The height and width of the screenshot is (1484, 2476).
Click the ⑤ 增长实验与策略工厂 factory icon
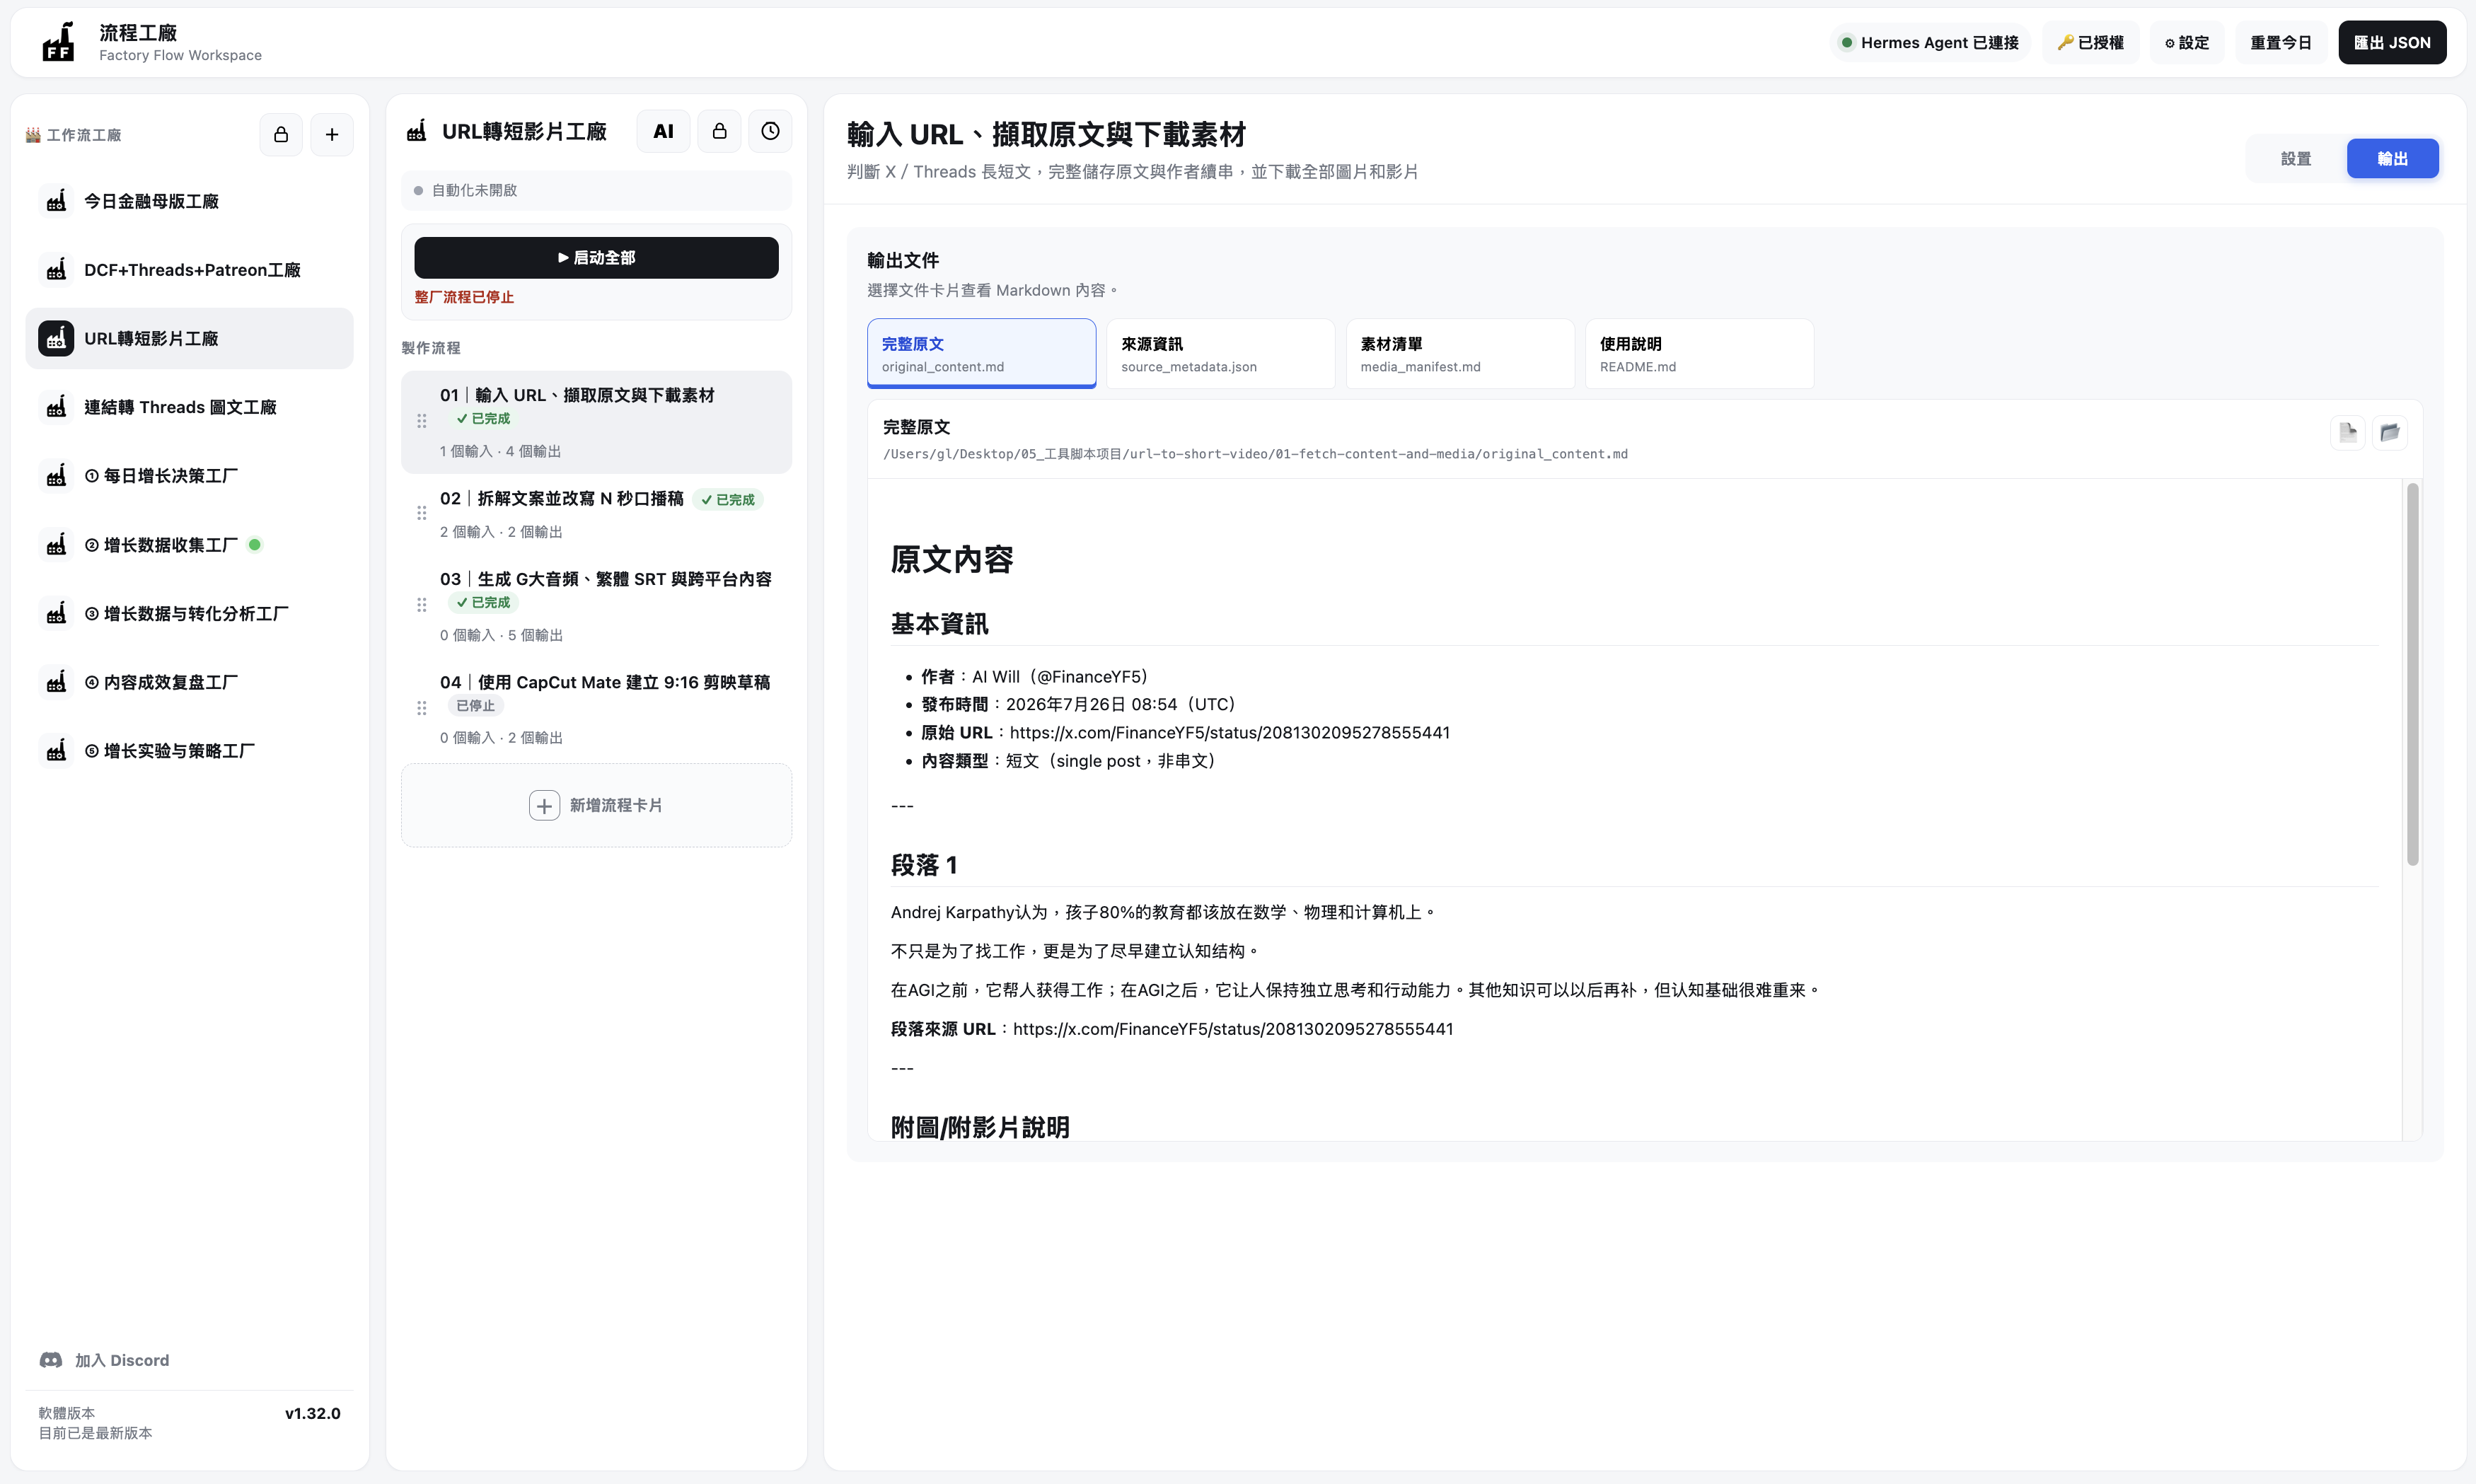pos(56,751)
